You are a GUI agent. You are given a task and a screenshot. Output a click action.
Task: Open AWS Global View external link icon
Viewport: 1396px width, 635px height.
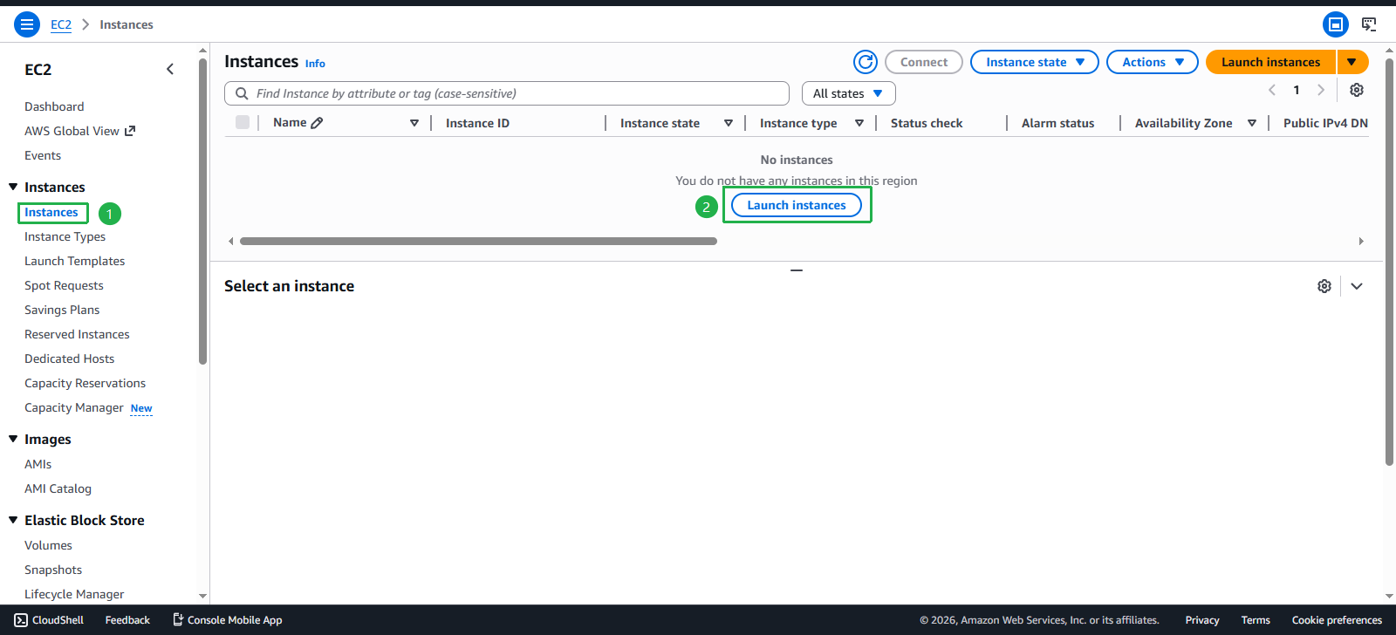[x=130, y=131]
